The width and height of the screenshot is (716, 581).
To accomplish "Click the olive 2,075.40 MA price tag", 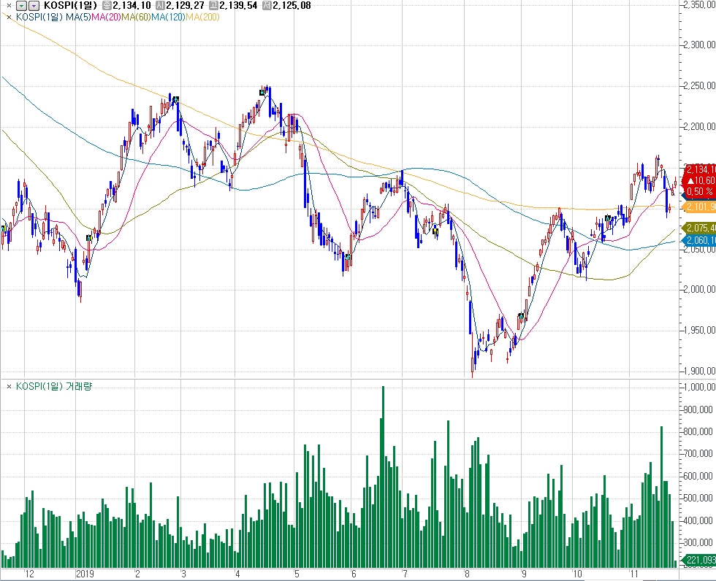I will pos(699,228).
